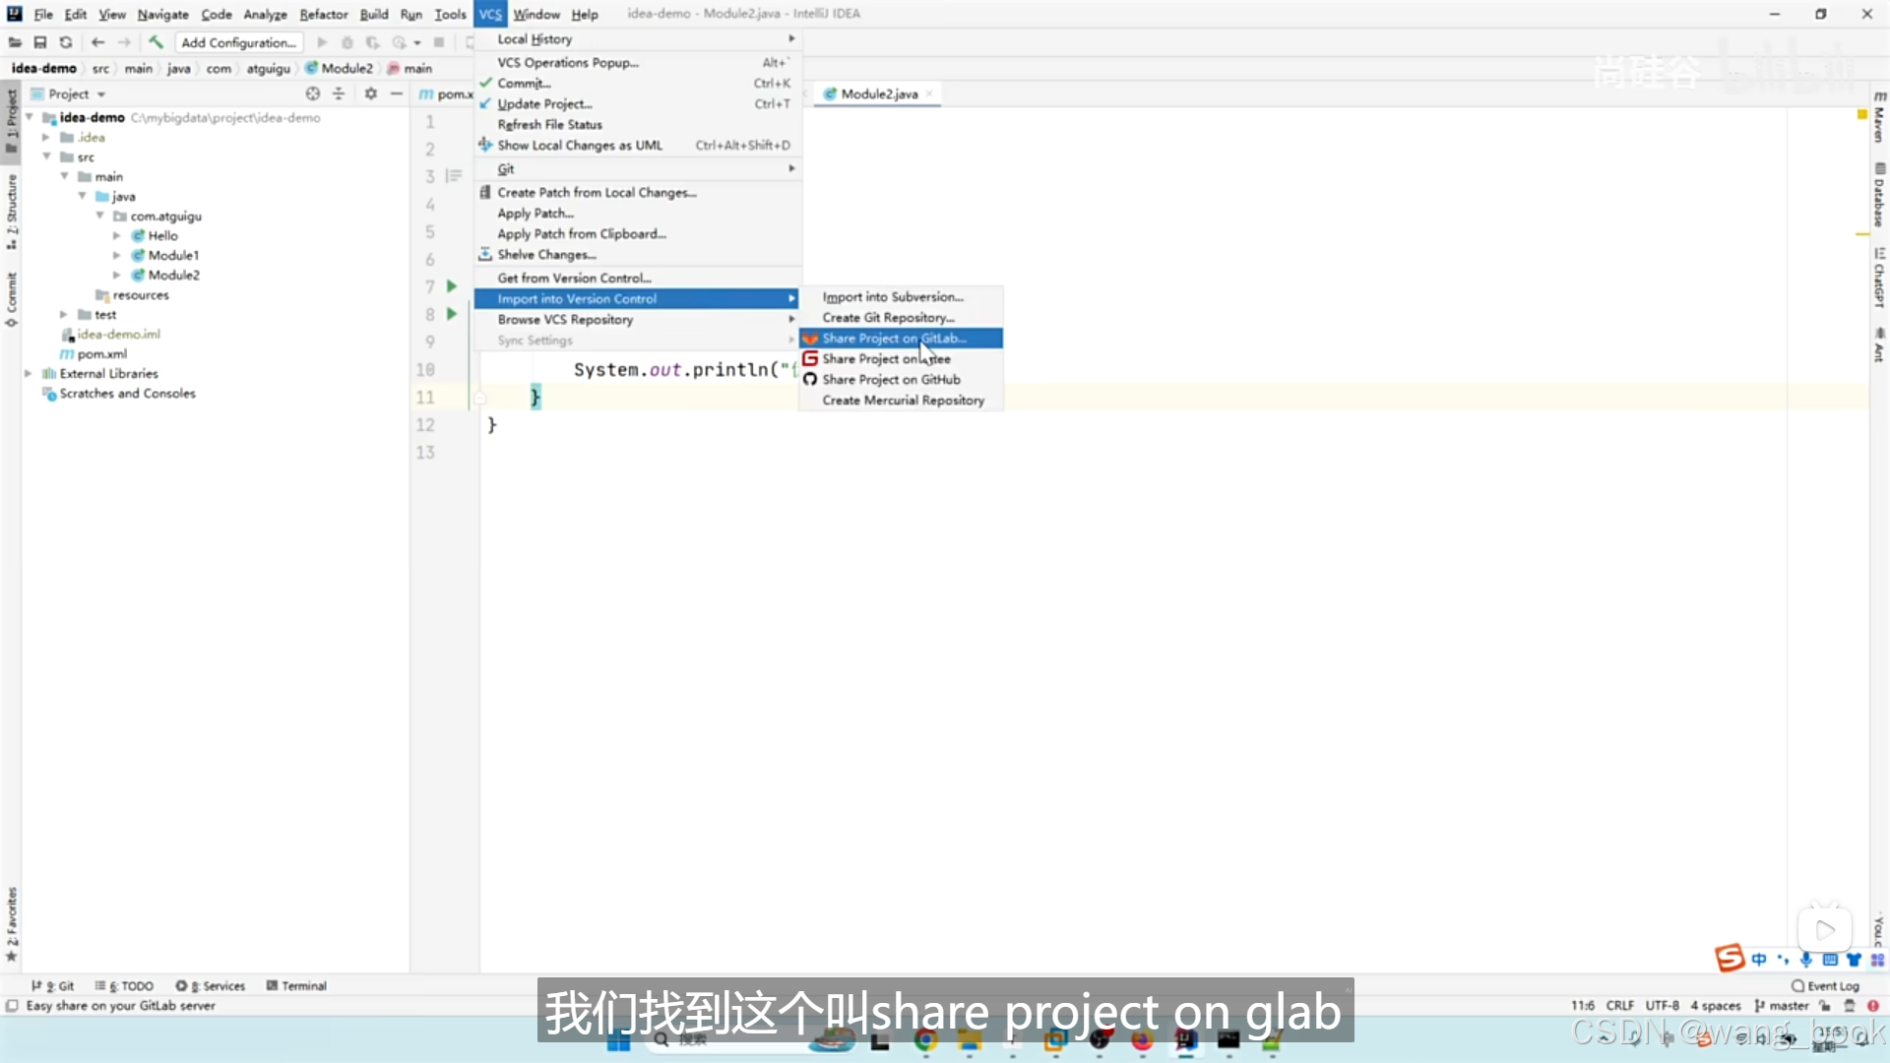Image resolution: width=1890 pixels, height=1063 pixels.
Task: Expand the .idea folder node
Action: tap(46, 137)
